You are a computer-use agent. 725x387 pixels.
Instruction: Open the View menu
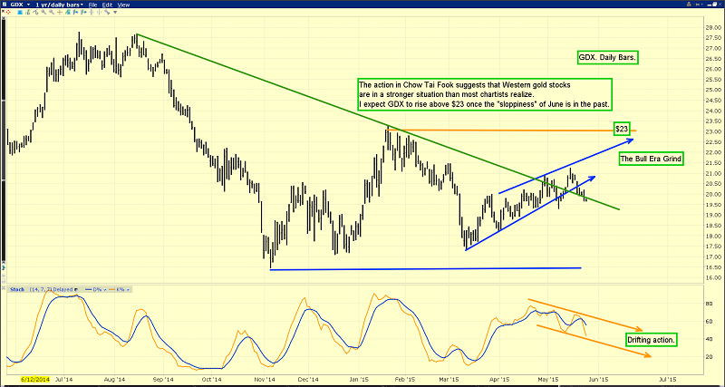(x=123, y=5)
